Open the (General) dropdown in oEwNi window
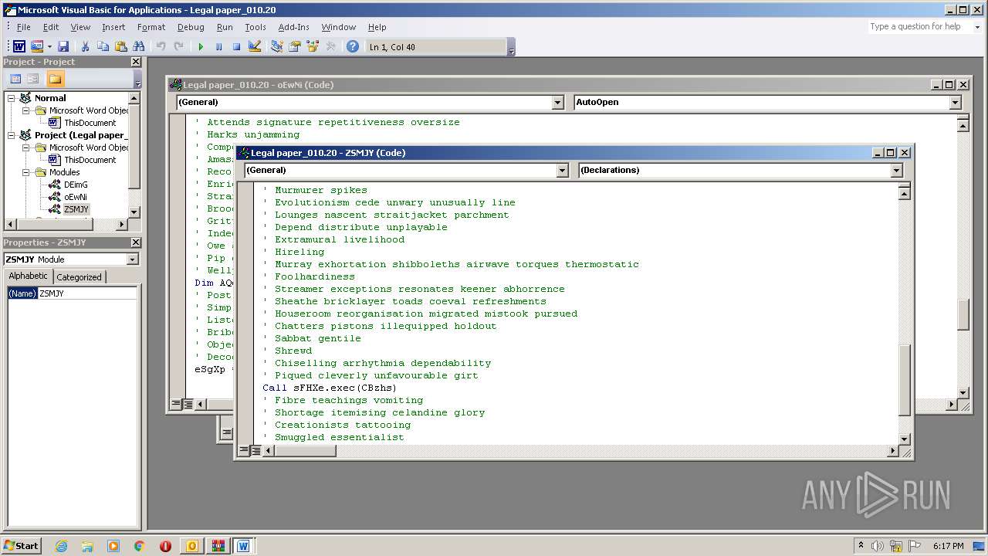The width and height of the screenshot is (988, 556). pos(558,102)
